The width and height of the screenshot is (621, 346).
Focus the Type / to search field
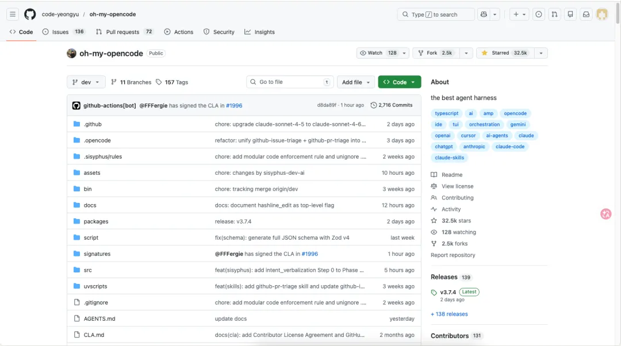pos(436,14)
